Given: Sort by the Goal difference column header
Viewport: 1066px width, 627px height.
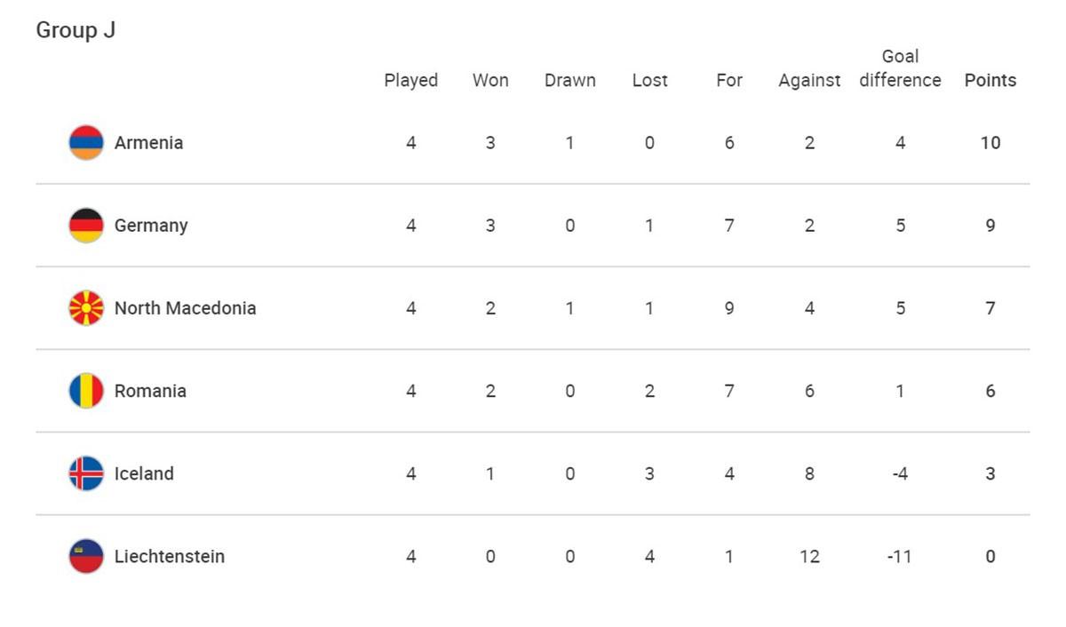Looking at the screenshot, I should point(900,68).
